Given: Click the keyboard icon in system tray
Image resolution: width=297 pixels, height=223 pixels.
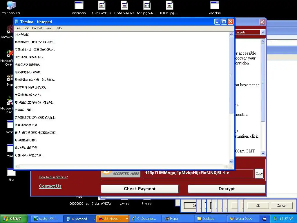Looking at the screenshot, I should coord(265,219).
